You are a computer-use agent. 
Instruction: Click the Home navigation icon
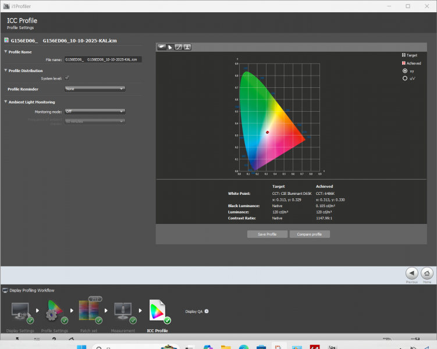click(427, 273)
